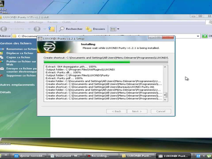
Task: Click the green Go arrow button
Action: [x=205, y=36]
